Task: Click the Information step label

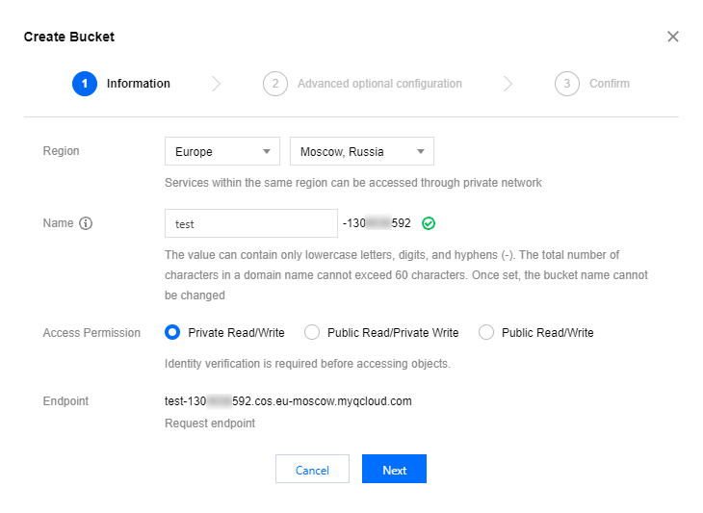Action: 139,84
